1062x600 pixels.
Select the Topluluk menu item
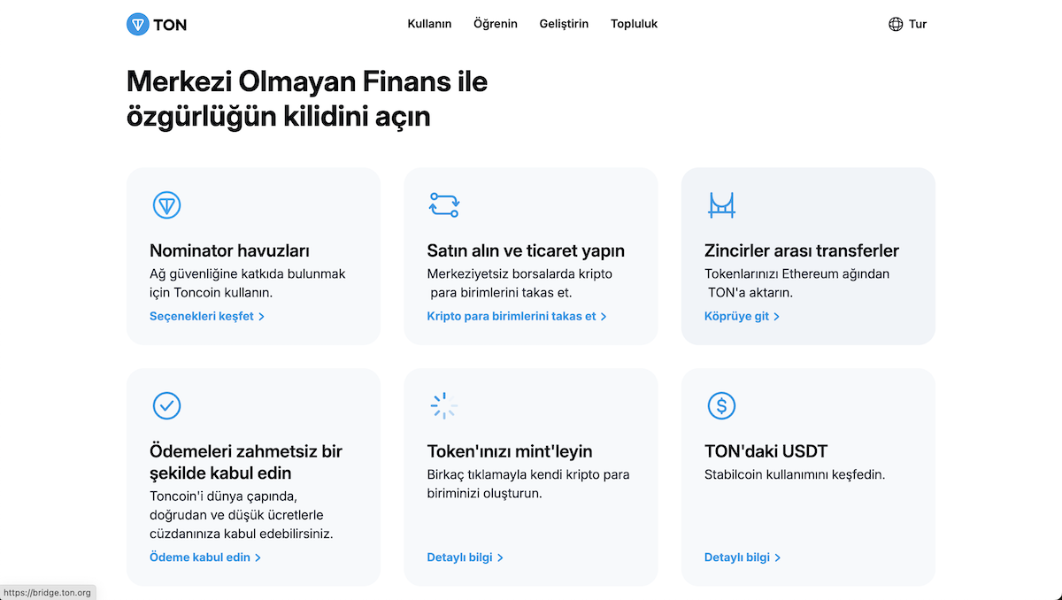tap(634, 24)
